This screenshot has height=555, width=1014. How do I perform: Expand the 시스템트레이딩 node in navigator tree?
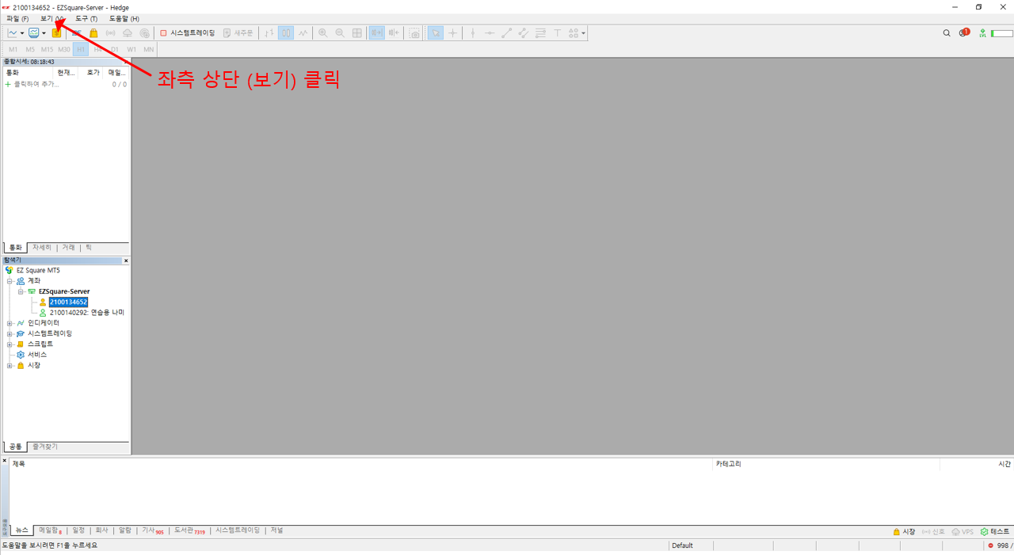click(x=10, y=333)
